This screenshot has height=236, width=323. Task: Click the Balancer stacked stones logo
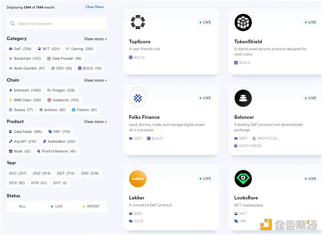click(243, 98)
